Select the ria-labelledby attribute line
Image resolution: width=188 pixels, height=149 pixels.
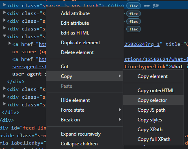click(x=23, y=143)
